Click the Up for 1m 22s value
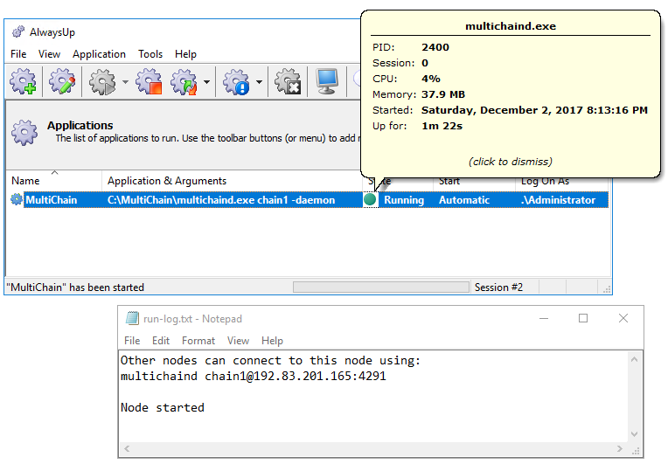The height and width of the screenshot is (464, 668). 442,126
